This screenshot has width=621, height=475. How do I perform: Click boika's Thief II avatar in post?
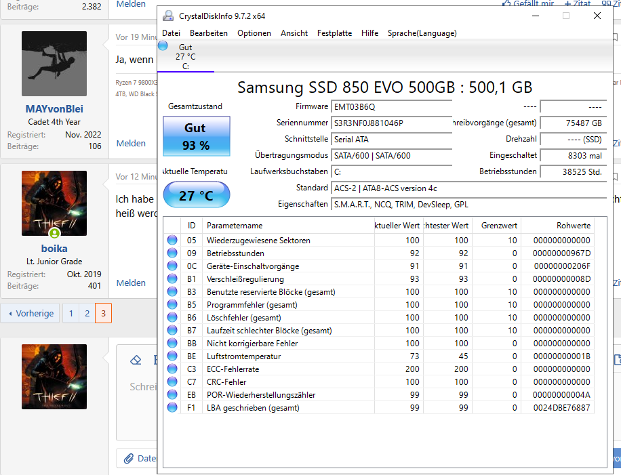pos(54,203)
